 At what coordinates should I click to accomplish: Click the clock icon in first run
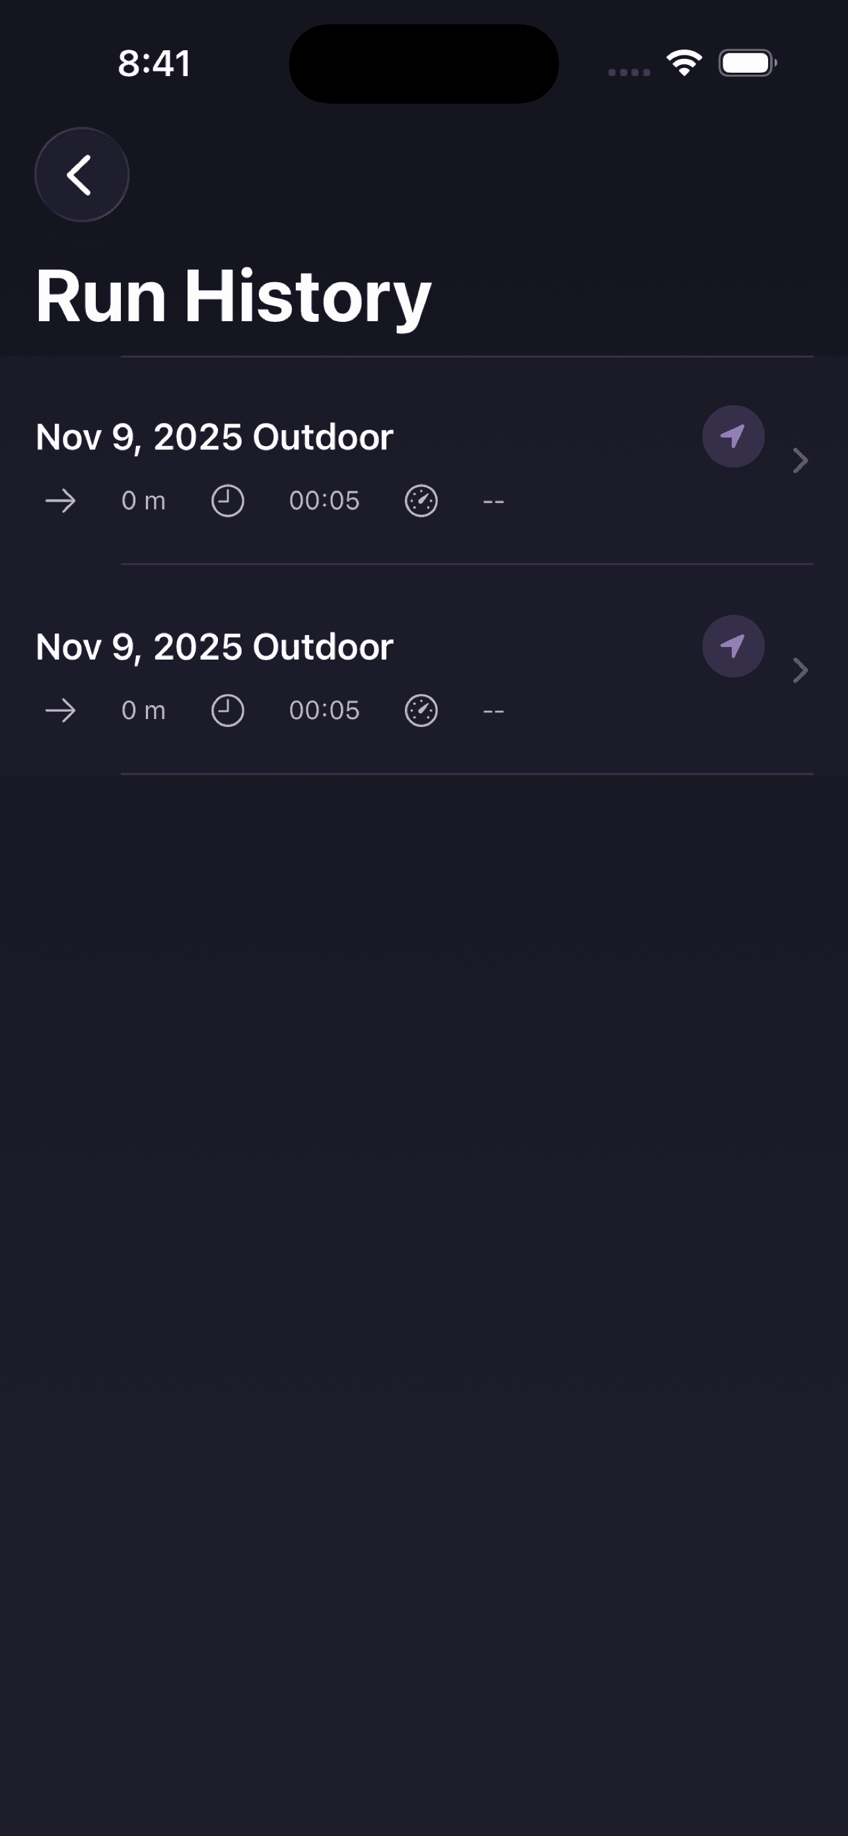point(228,501)
